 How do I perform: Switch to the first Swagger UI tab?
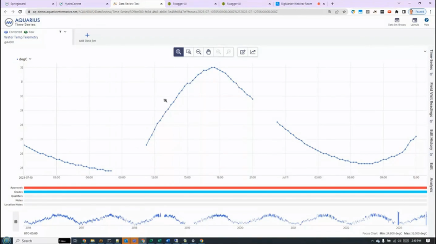tap(192, 4)
